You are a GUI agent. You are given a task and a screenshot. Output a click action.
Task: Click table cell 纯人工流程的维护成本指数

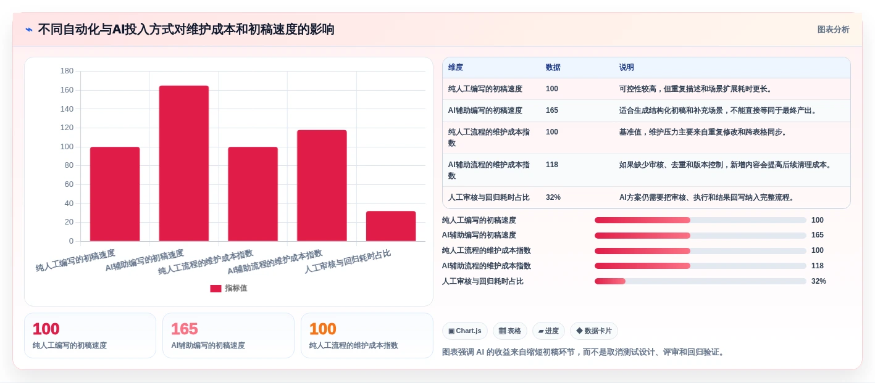point(489,138)
